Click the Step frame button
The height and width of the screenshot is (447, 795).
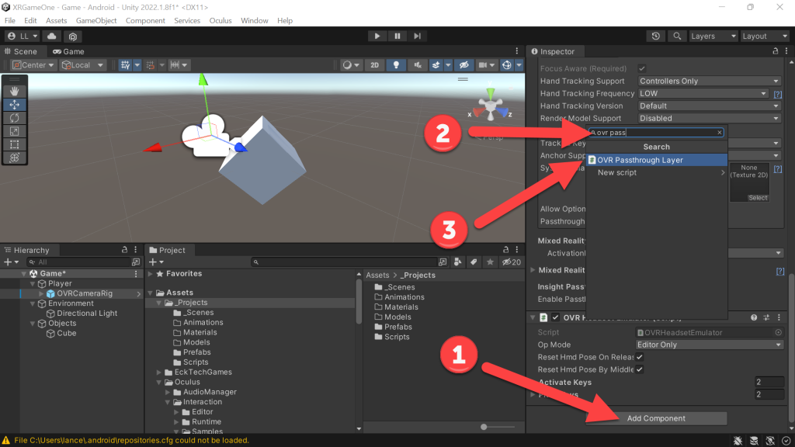point(417,36)
